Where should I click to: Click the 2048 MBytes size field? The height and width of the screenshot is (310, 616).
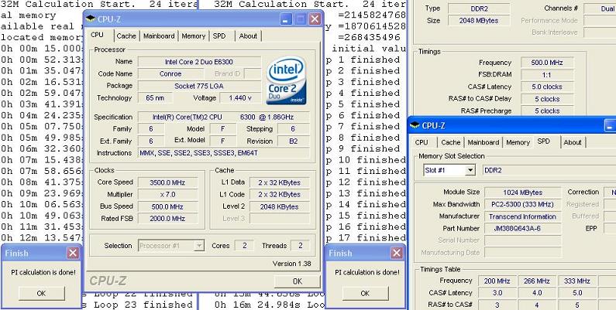(x=479, y=21)
